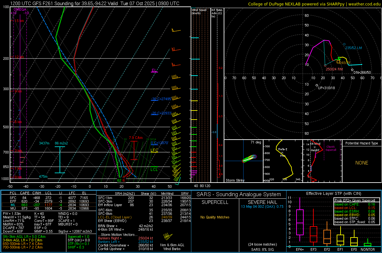Click the green LCL level label
This screenshot has height=253, width=382.
click(154, 170)
